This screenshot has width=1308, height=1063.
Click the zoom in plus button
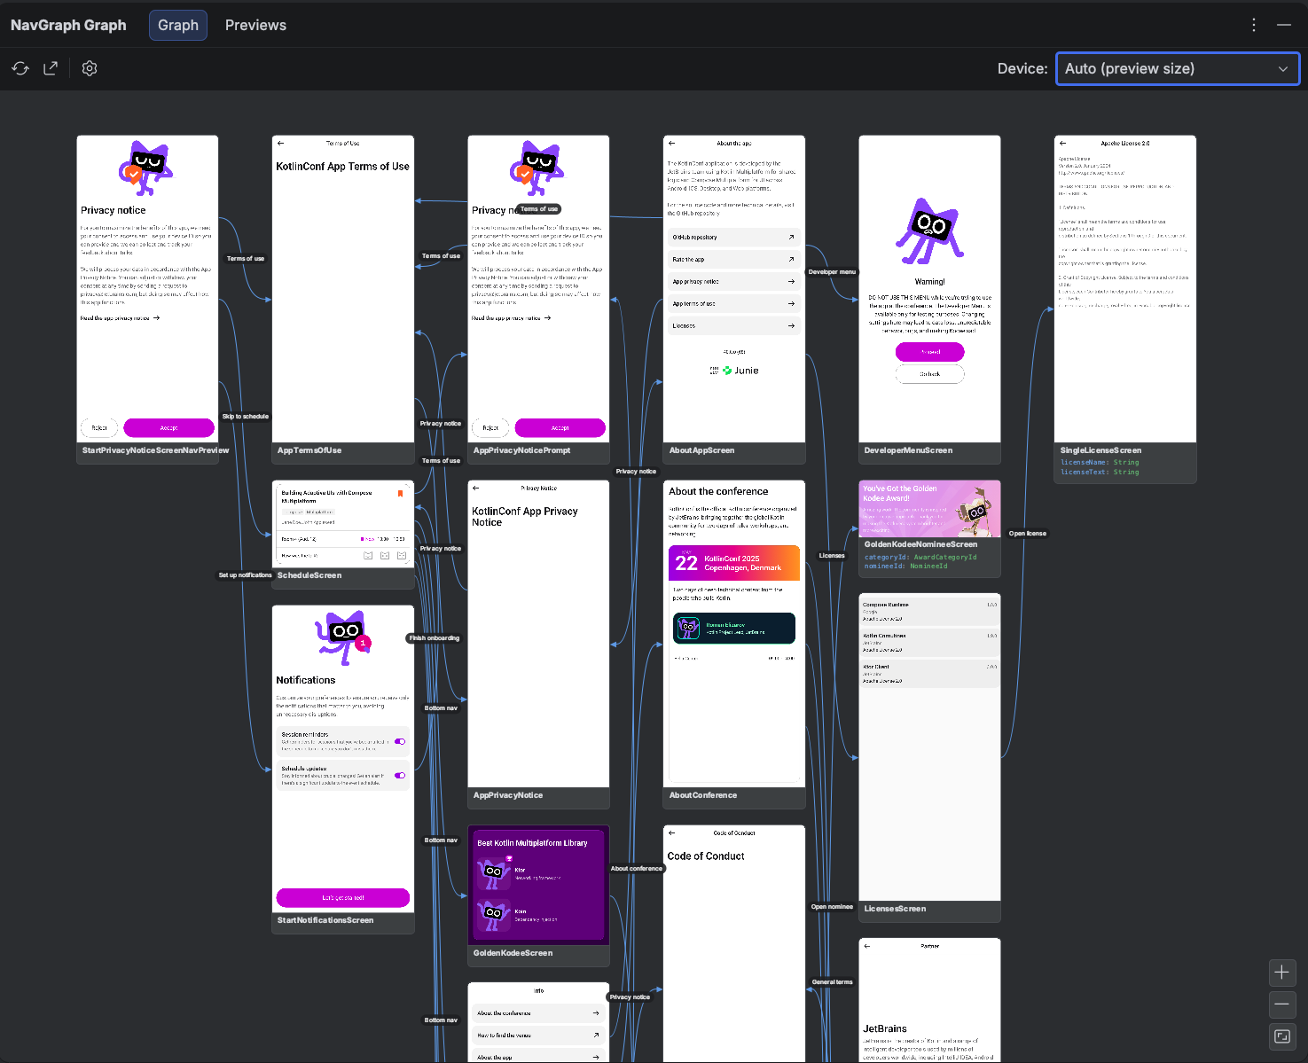click(x=1281, y=973)
